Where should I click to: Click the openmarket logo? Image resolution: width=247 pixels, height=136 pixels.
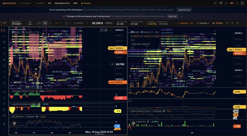pyautogui.click(x=9, y=3)
